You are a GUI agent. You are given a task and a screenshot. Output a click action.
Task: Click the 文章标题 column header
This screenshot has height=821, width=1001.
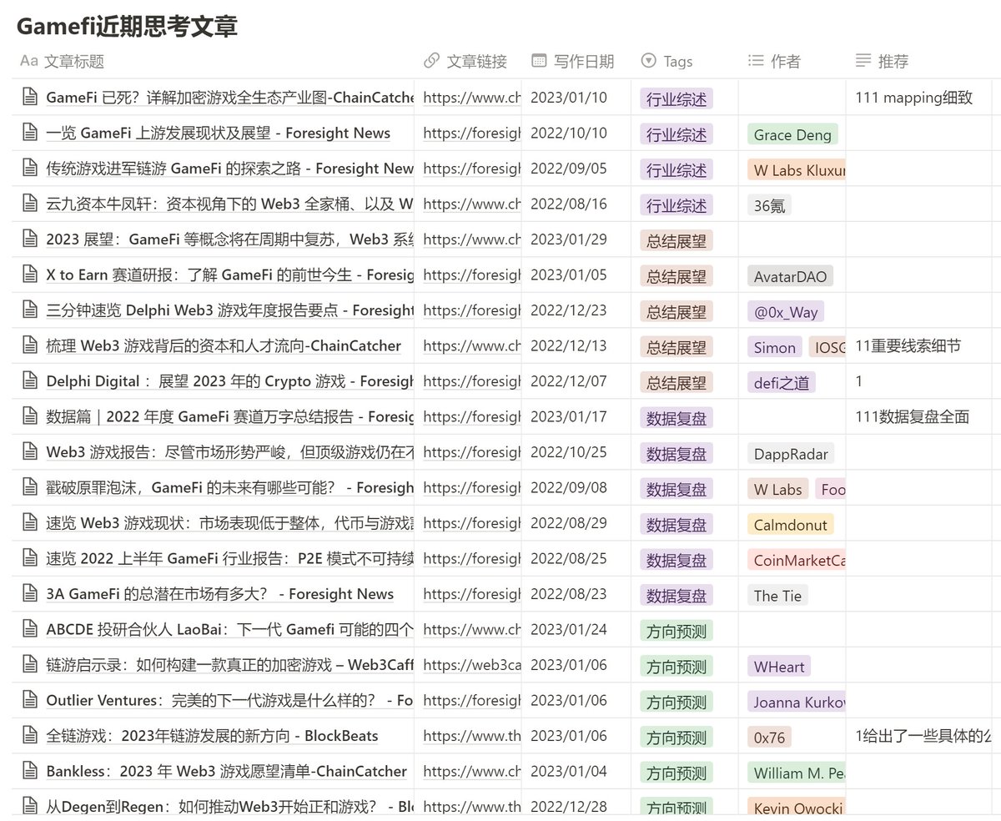tap(63, 61)
